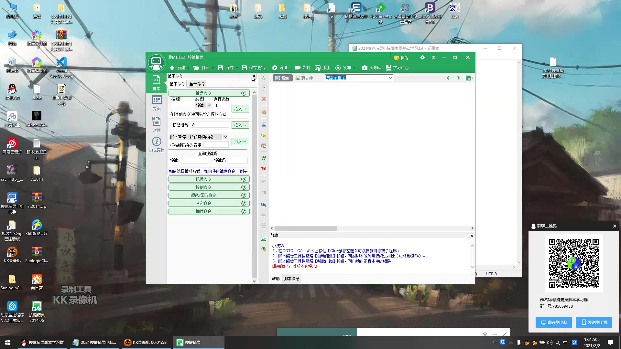Open the 脚本 panel in left sidebar
The width and height of the screenshot is (621, 349).
coord(156,83)
